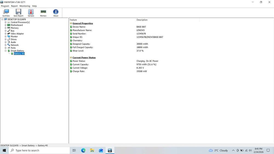Screen dimensions: 274x154
Task: Select Ports in the device tree
Action: click(x=13, y=48)
